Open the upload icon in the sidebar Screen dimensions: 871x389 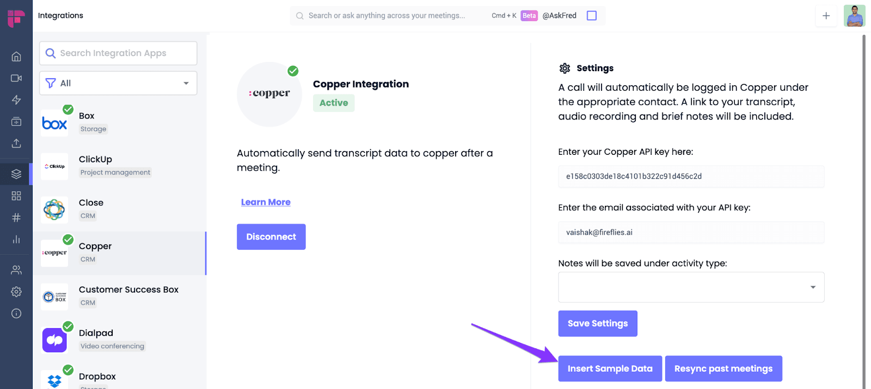(16, 143)
